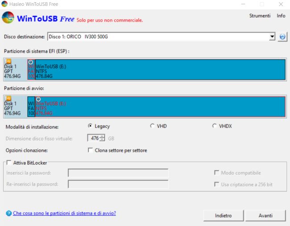Minimize the WinToUSB window
The image size is (290, 226).
tap(243, 4)
